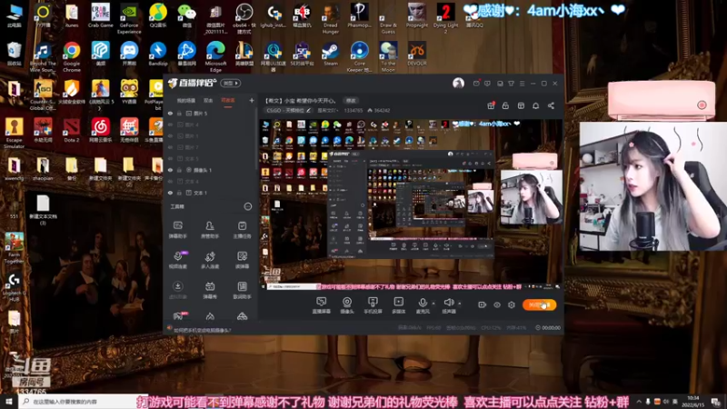Image resolution: width=727 pixels, height=409 pixels.
Task: Add a new scene with plus button
Action: pos(252,100)
